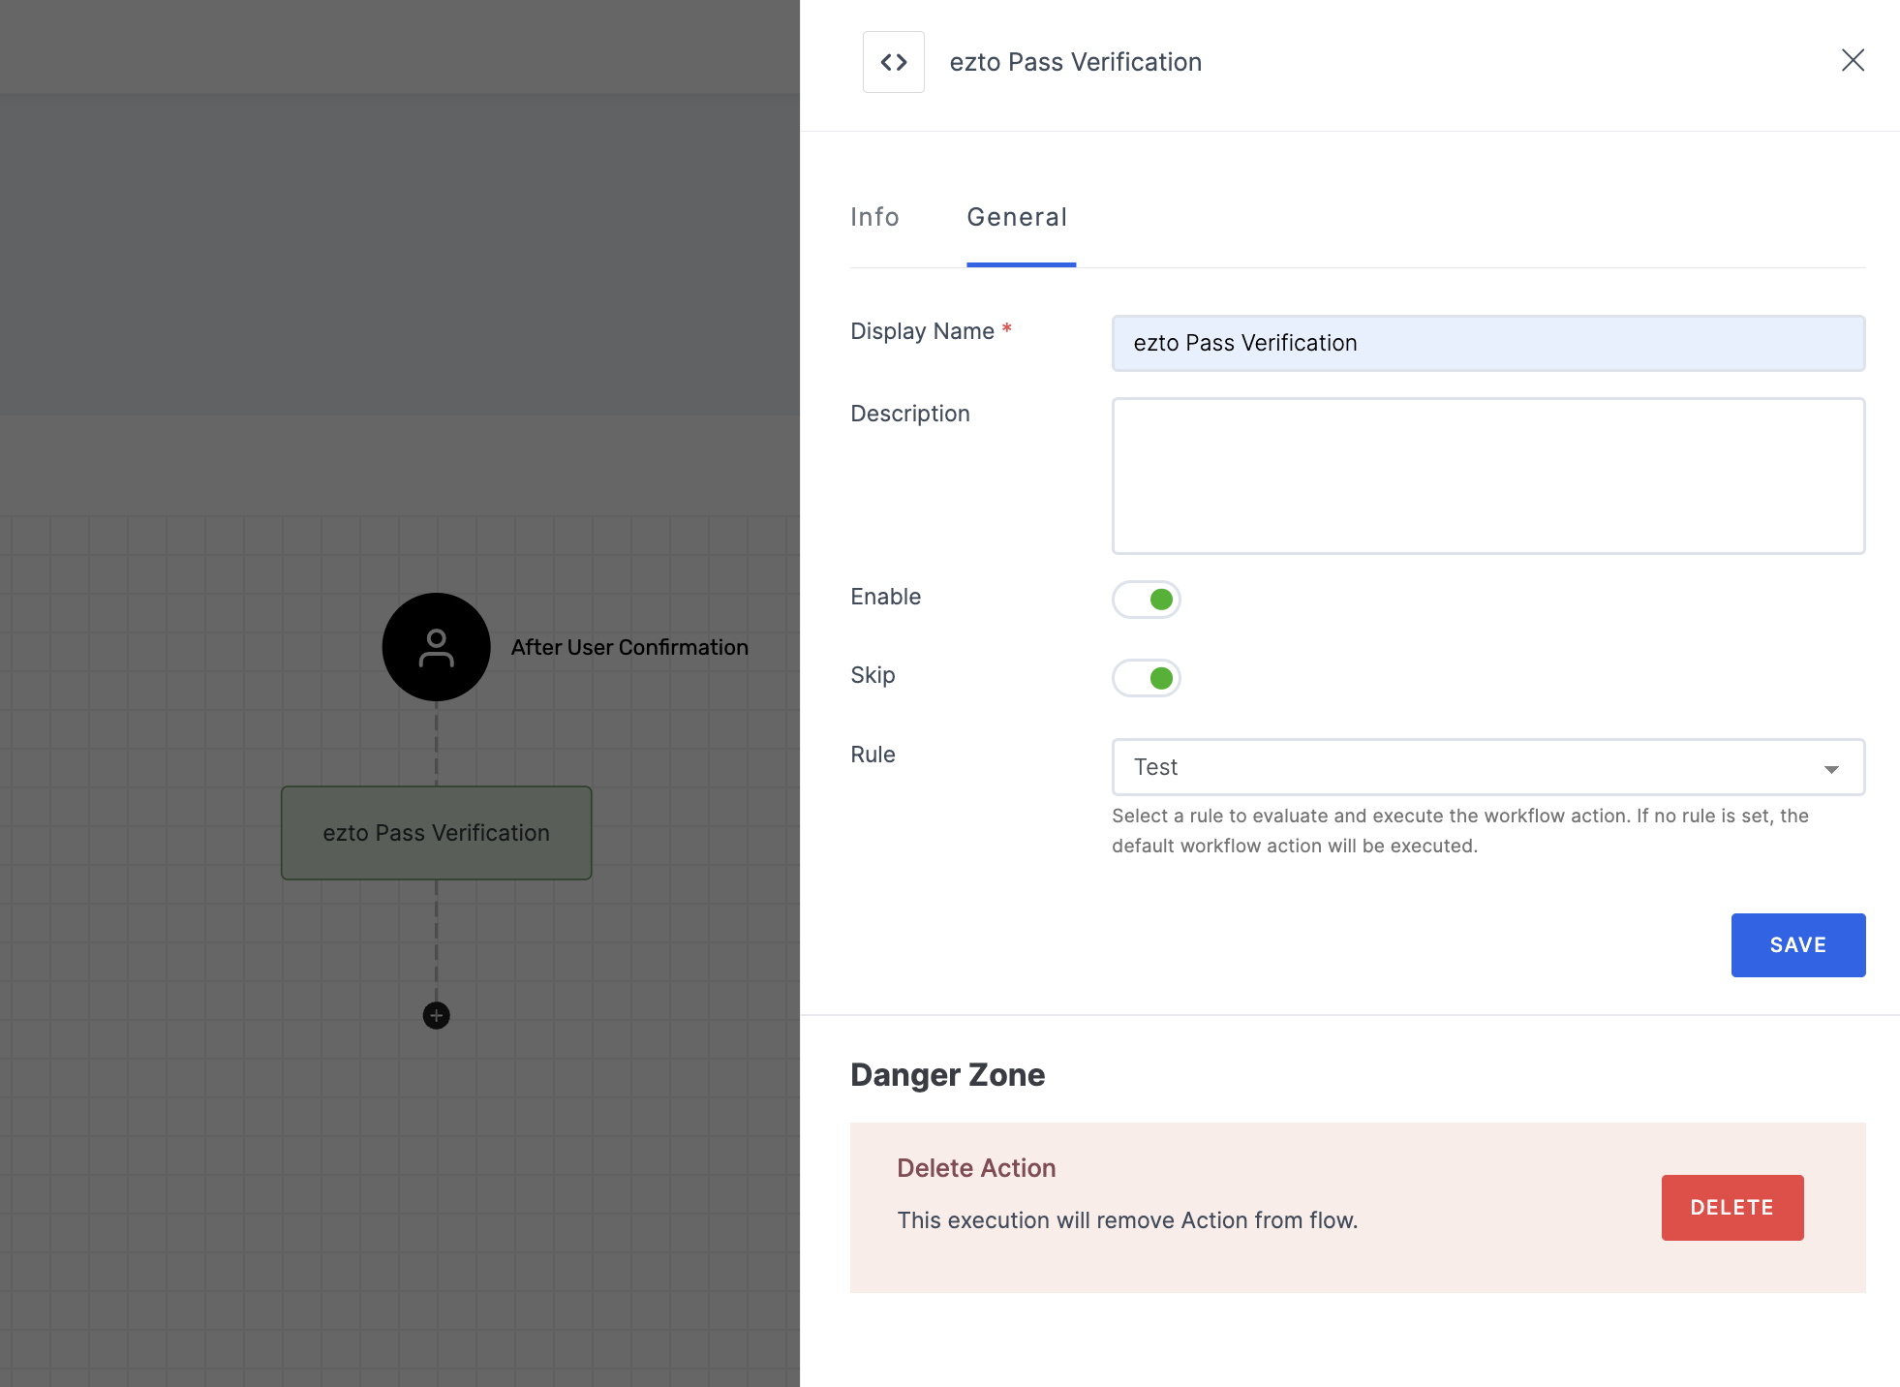The width and height of the screenshot is (1900, 1387).
Task: Click the Rule label text
Action: point(873,755)
